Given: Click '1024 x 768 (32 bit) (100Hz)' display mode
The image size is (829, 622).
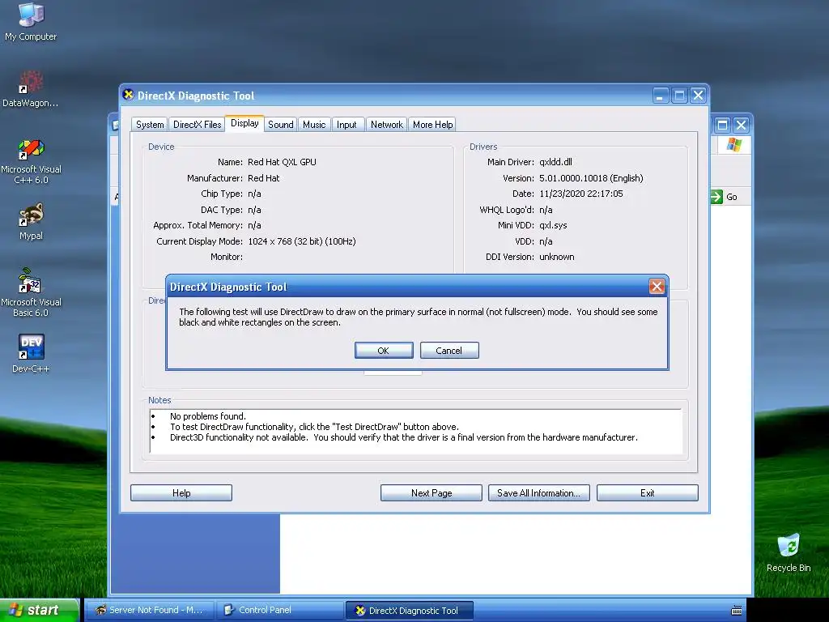Looking at the screenshot, I should (x=301, y=241).
